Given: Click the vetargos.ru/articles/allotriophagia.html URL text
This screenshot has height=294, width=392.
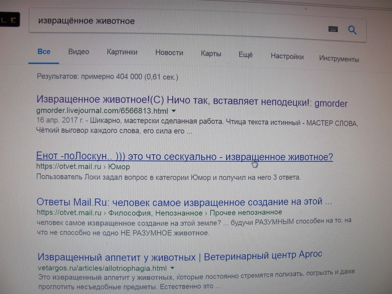Looking at the screenshot, I should (x=102, y=268).
